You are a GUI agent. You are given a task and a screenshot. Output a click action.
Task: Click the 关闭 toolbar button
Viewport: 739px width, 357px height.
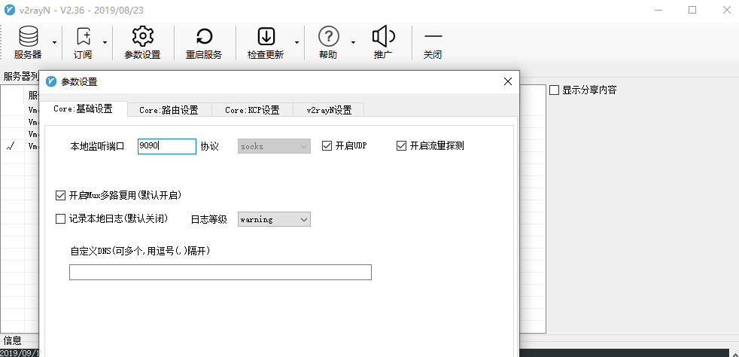433,42
